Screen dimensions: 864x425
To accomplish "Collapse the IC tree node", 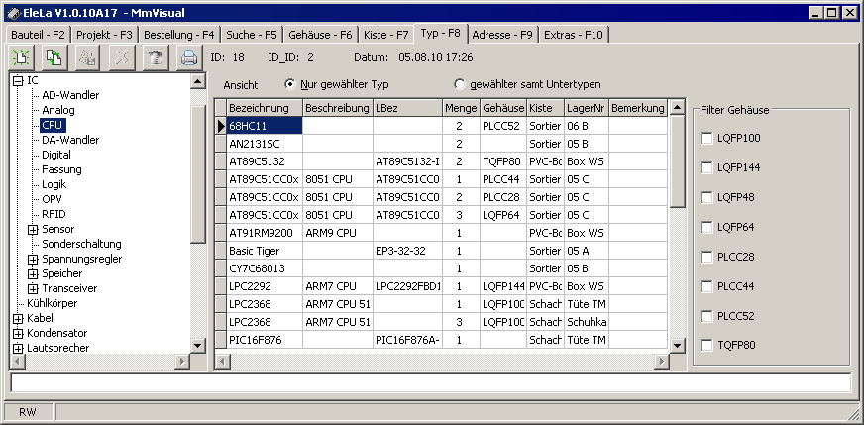I will coord(18,80).
